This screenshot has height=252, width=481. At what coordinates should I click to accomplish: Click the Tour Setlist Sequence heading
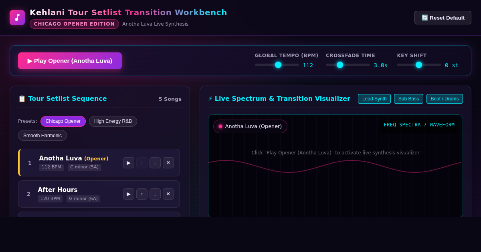coord(63,99)
